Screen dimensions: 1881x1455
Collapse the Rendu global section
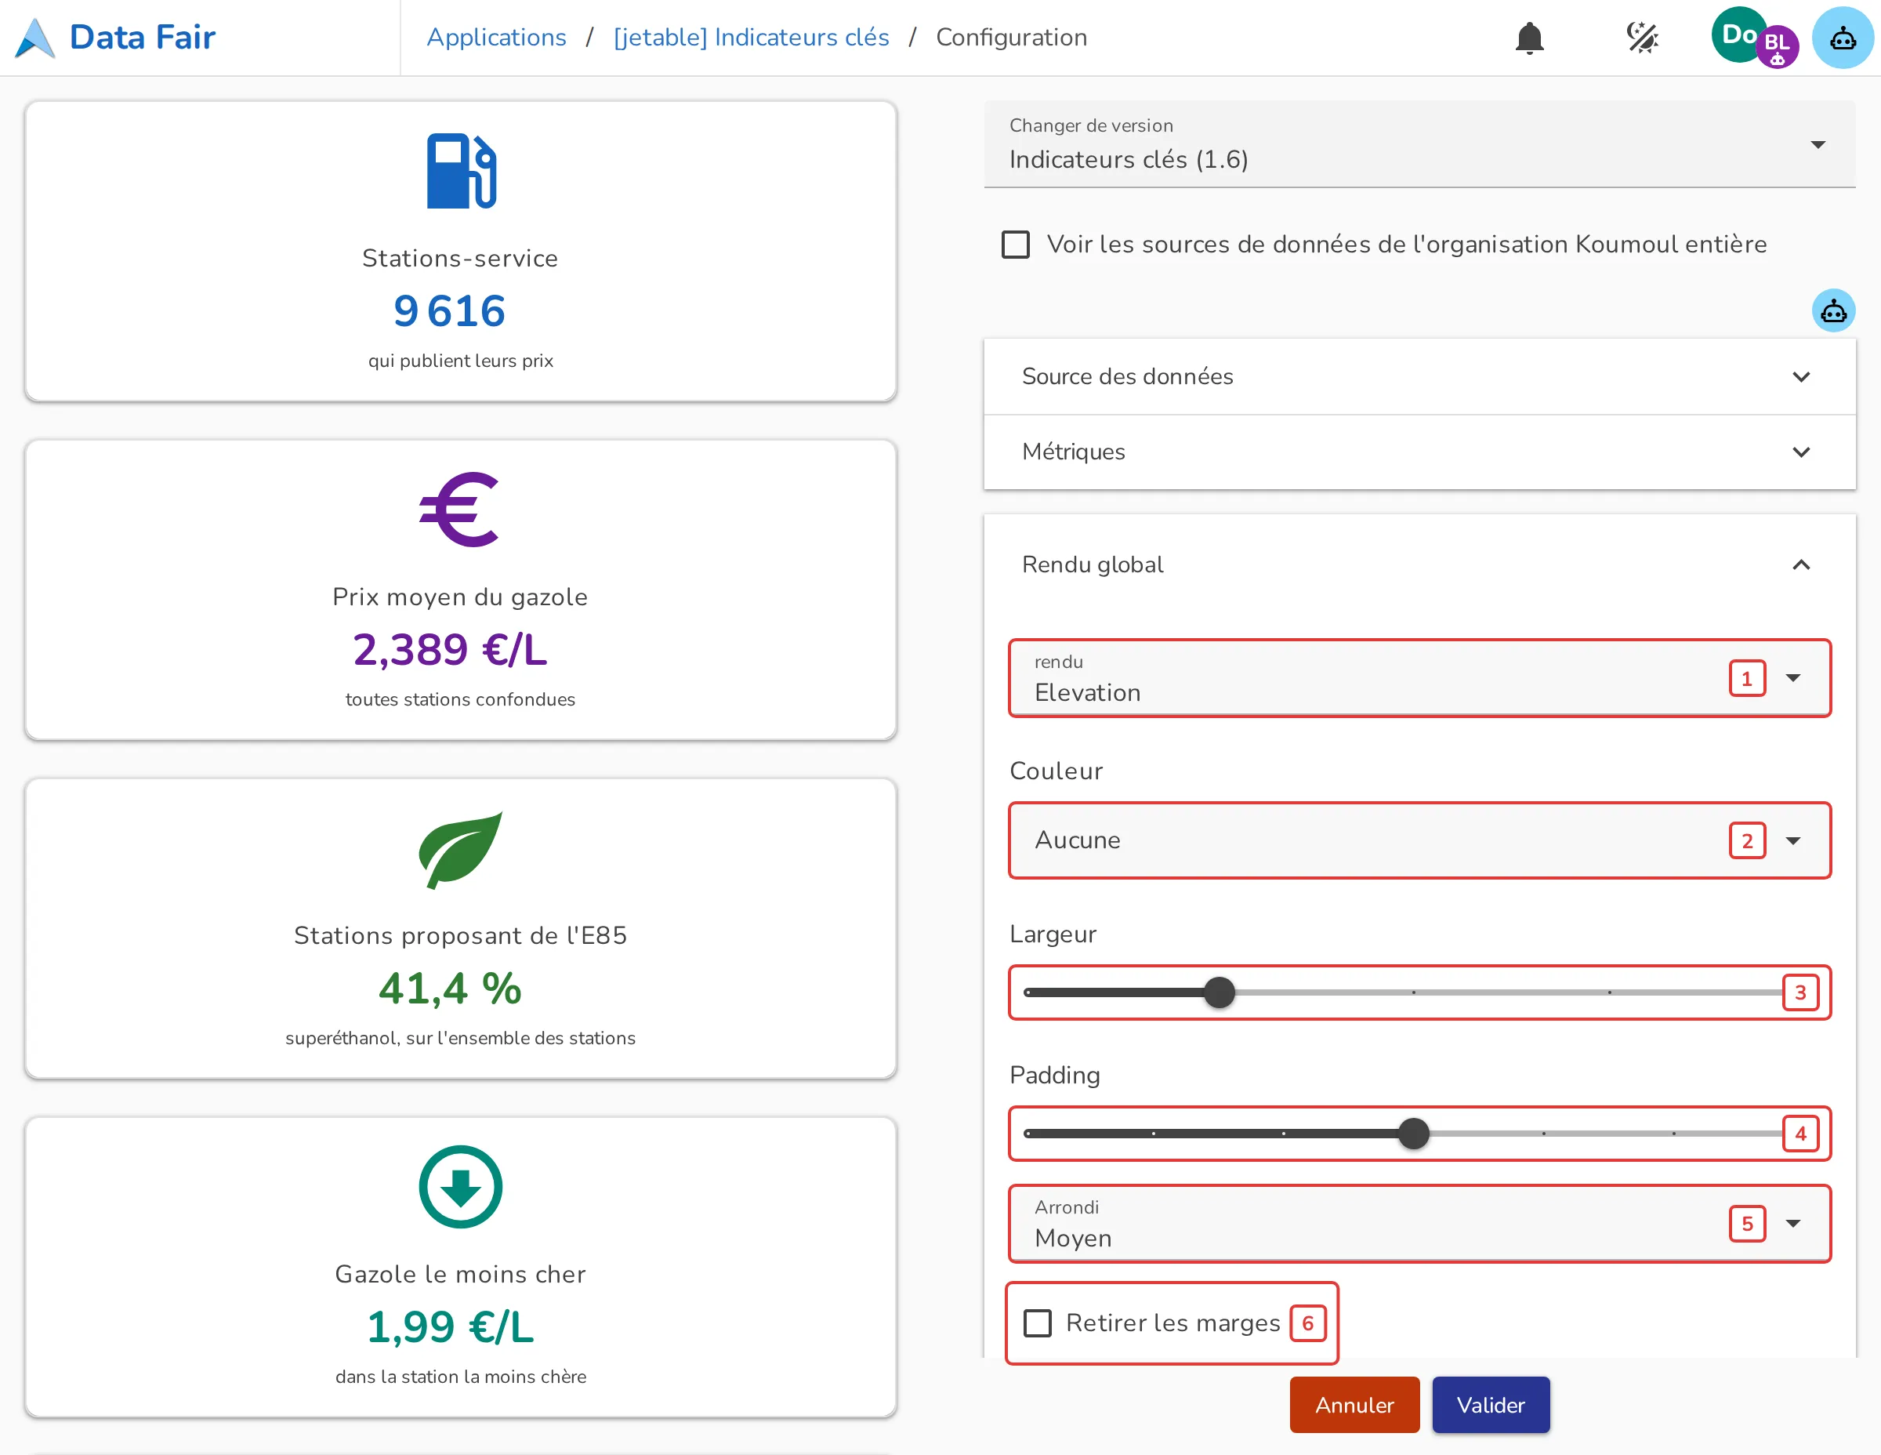[1419, 564]
